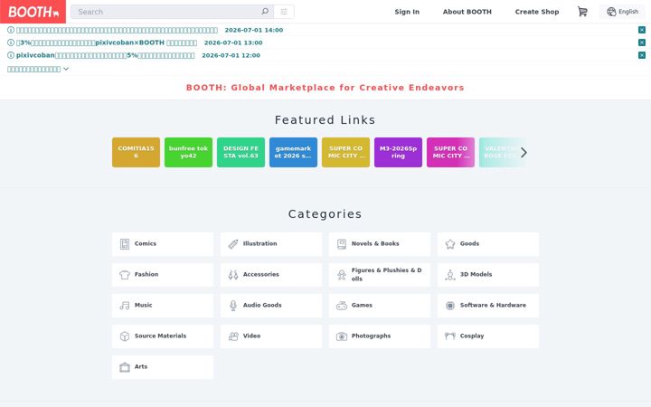The height and width of the screenshot is (407, 651).
Task: Open the gamemarket 2026 featured link
Action: point(293,153)
